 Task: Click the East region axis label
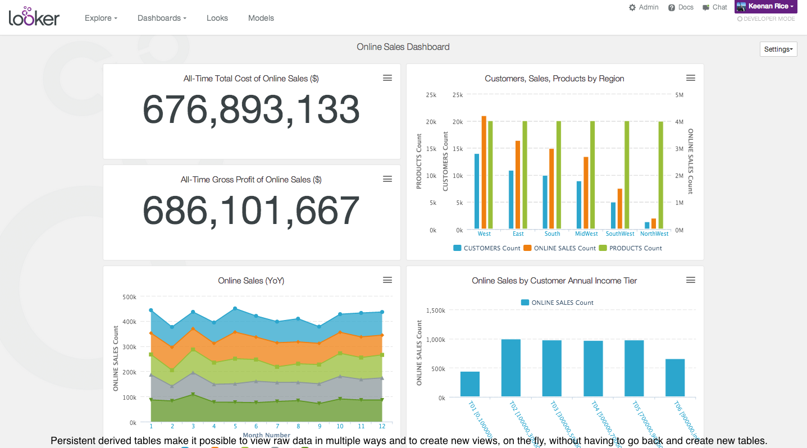point(518,234)
